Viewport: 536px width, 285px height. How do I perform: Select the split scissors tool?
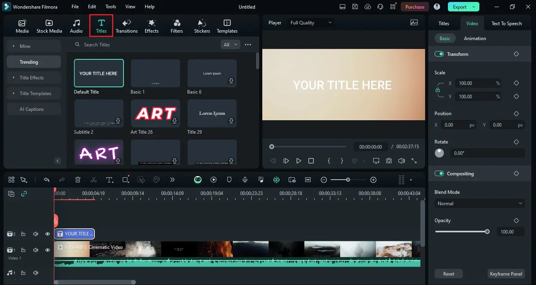click(x=93, y=180)
